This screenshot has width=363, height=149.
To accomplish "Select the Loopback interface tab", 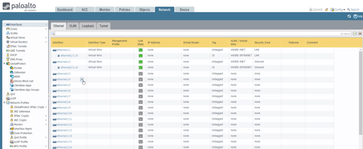I will 88,26.
